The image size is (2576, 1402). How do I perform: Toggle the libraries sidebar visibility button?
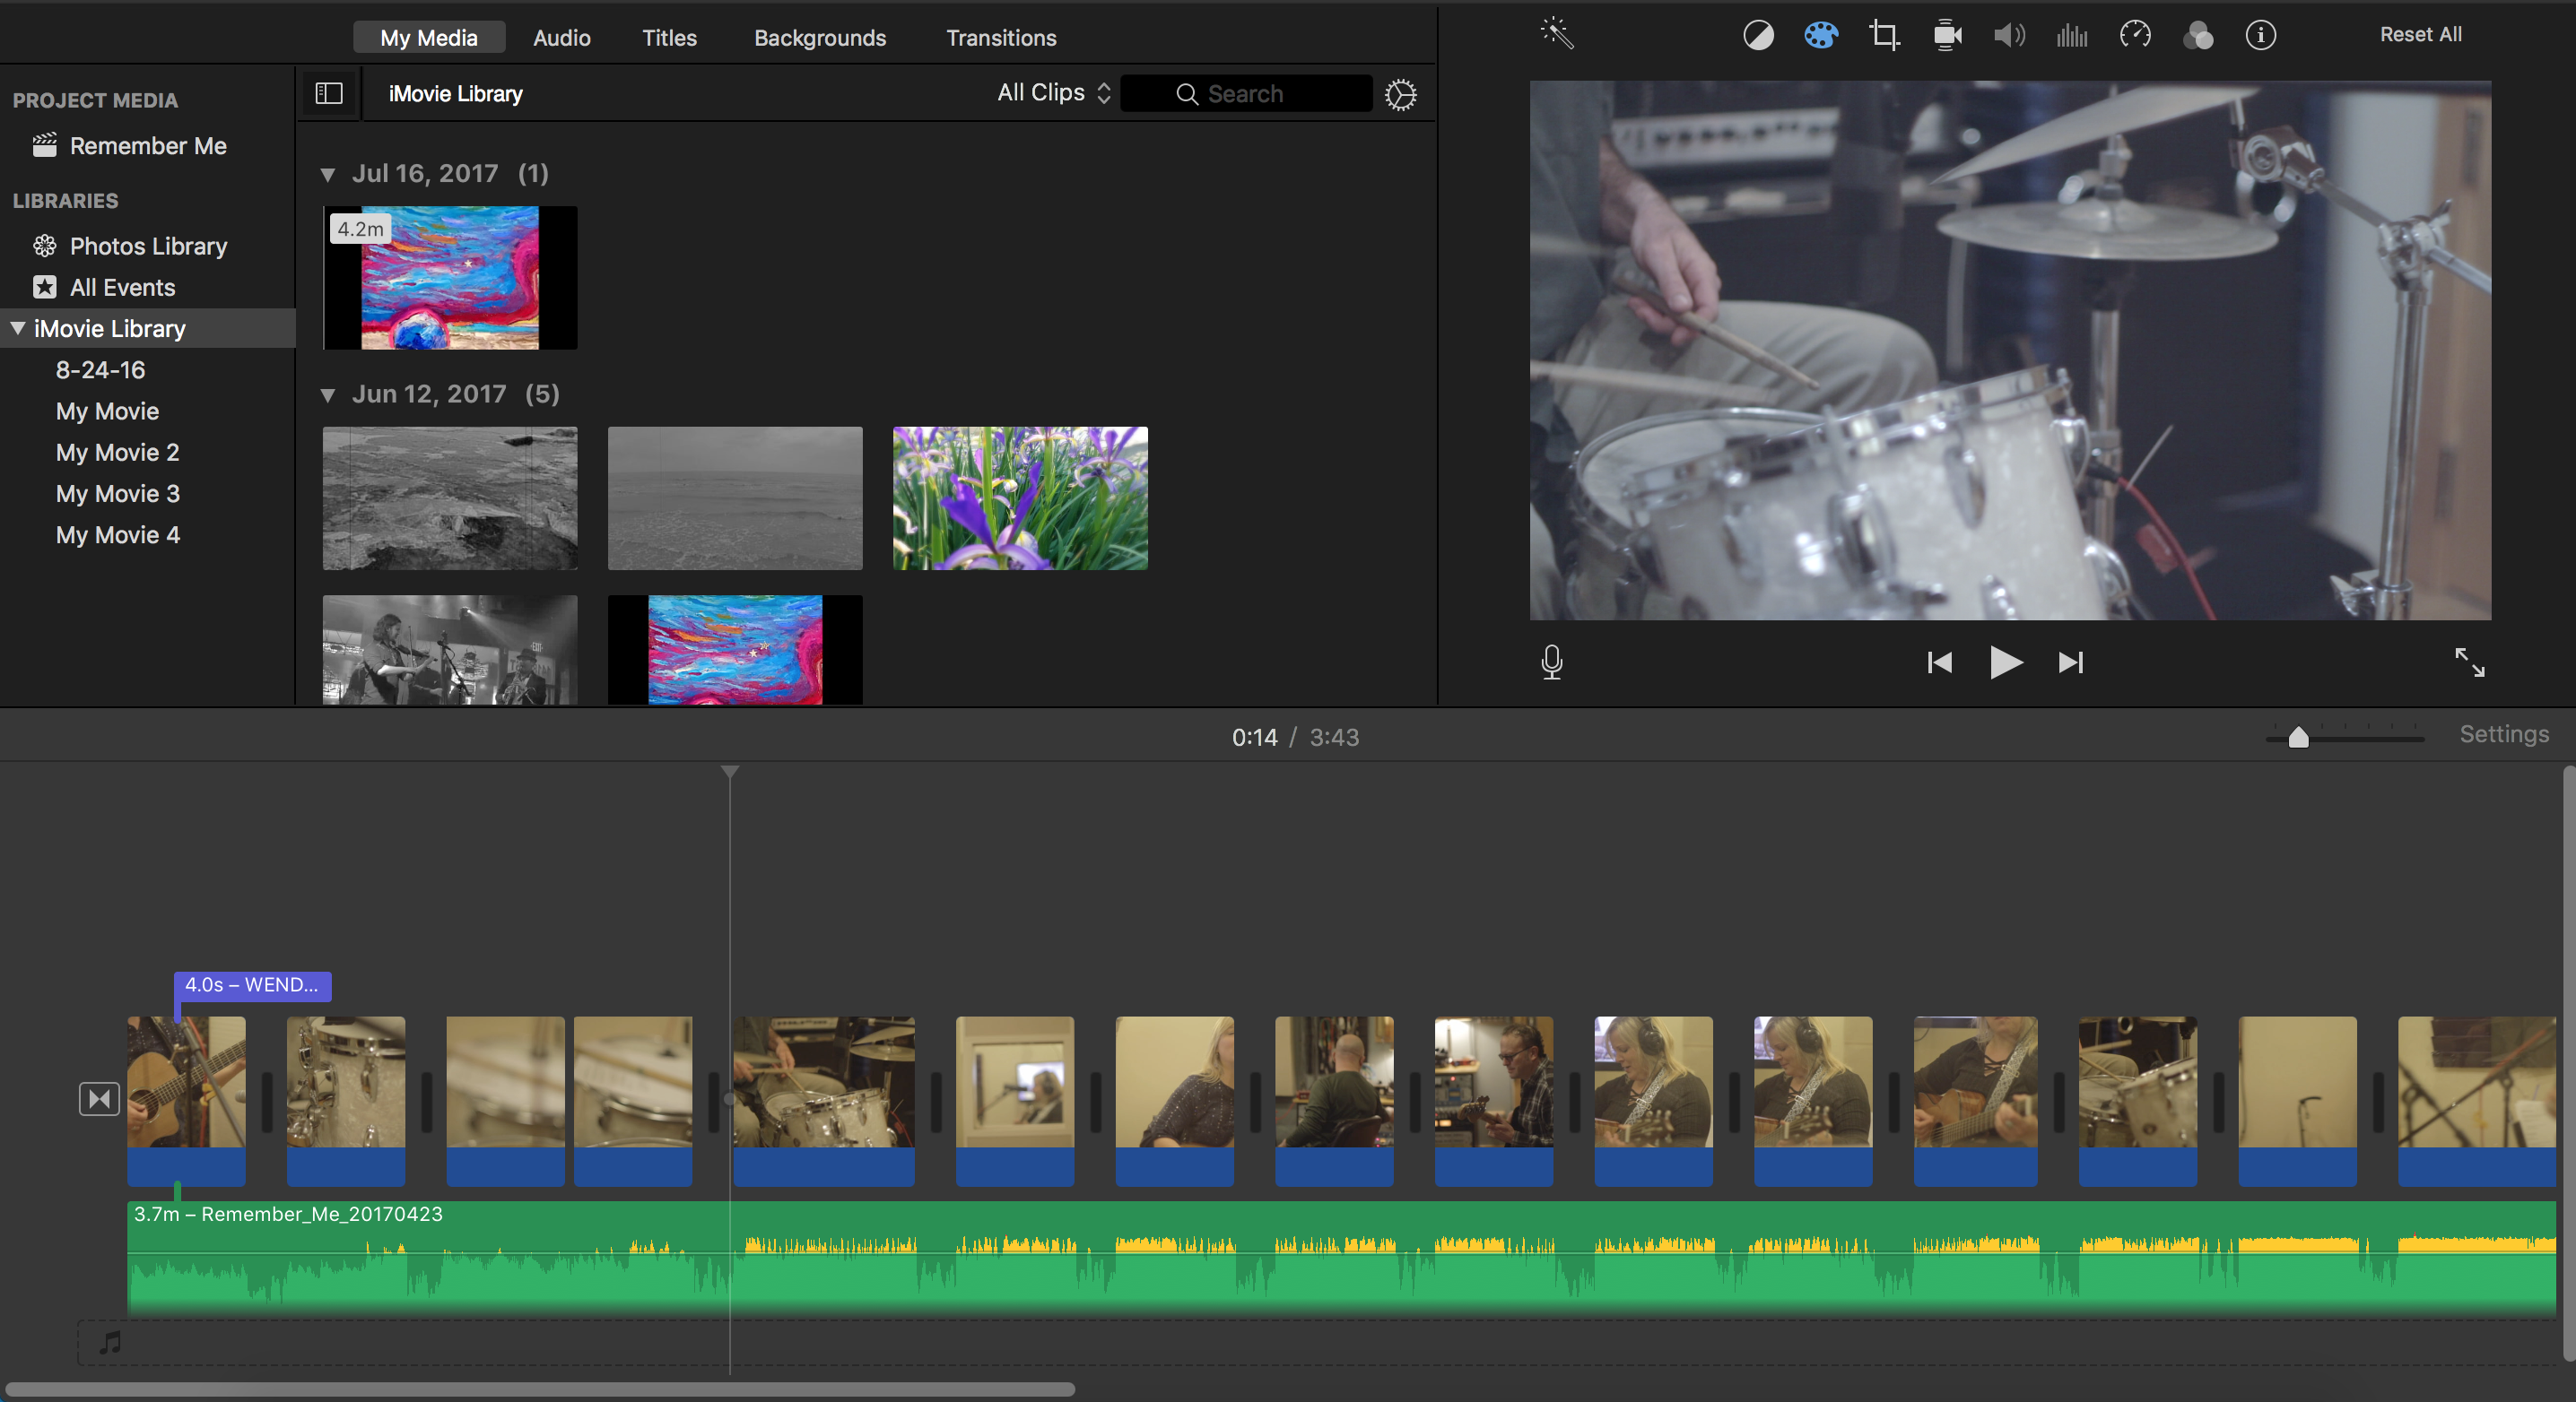(329, 94)
